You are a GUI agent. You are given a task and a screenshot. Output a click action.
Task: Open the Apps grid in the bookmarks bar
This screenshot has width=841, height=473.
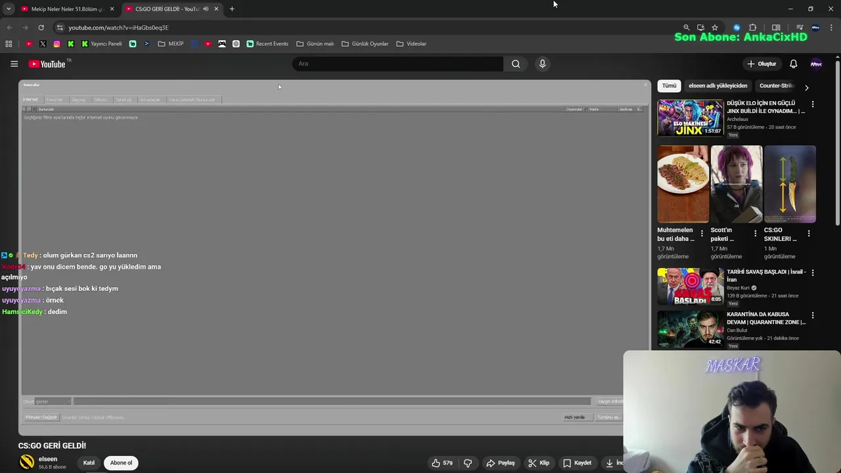click(x=9, y=44)
